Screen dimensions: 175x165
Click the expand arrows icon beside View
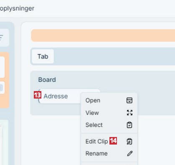129,113
